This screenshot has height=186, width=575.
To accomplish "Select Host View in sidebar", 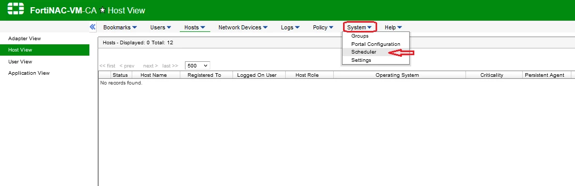I will coord(45,50).
